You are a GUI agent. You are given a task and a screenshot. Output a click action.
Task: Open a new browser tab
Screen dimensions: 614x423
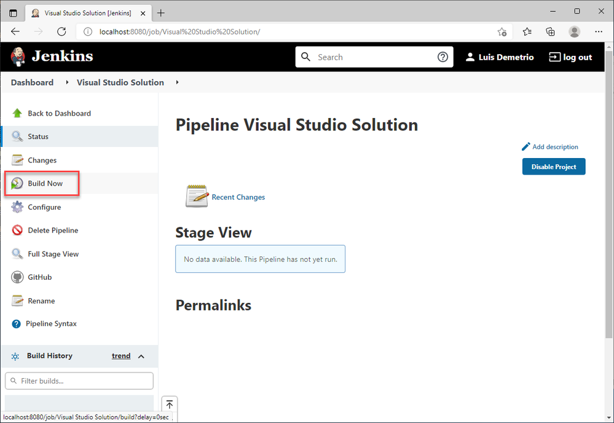click(161, 13)
